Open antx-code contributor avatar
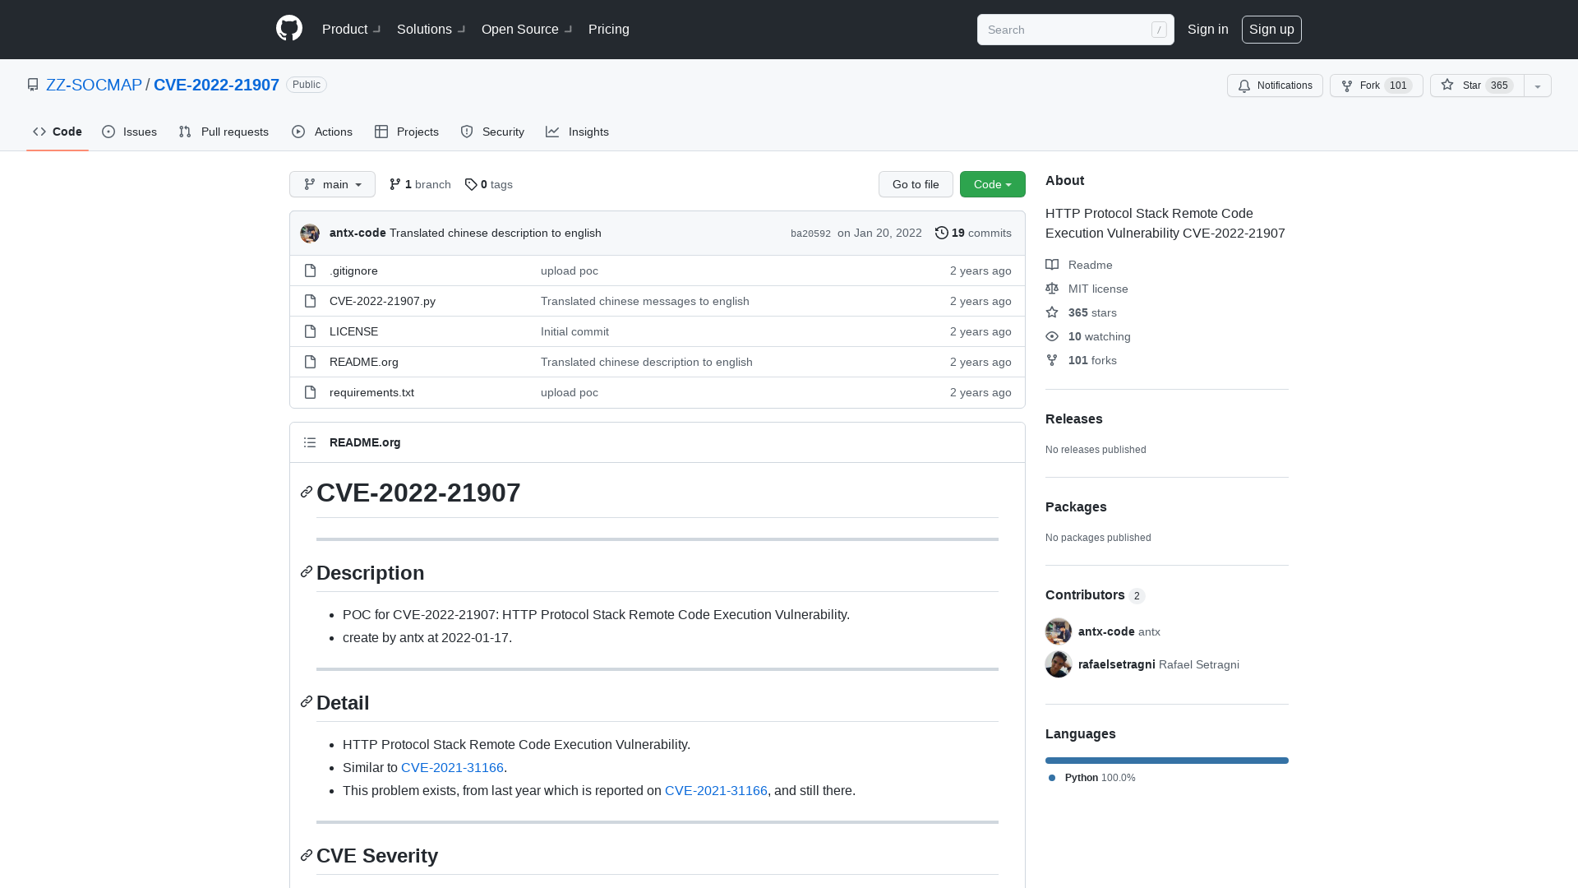 coord(1059,631)
